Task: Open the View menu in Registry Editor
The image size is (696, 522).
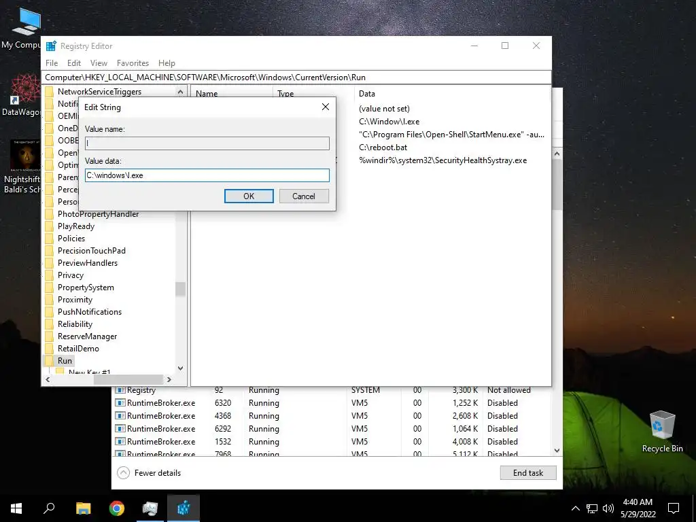Action: (99, 63)
